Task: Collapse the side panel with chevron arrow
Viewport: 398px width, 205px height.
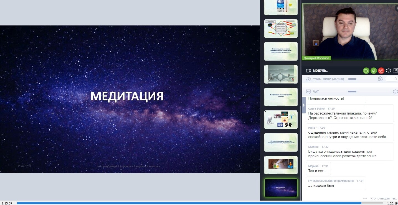Action: coord(304,105)
